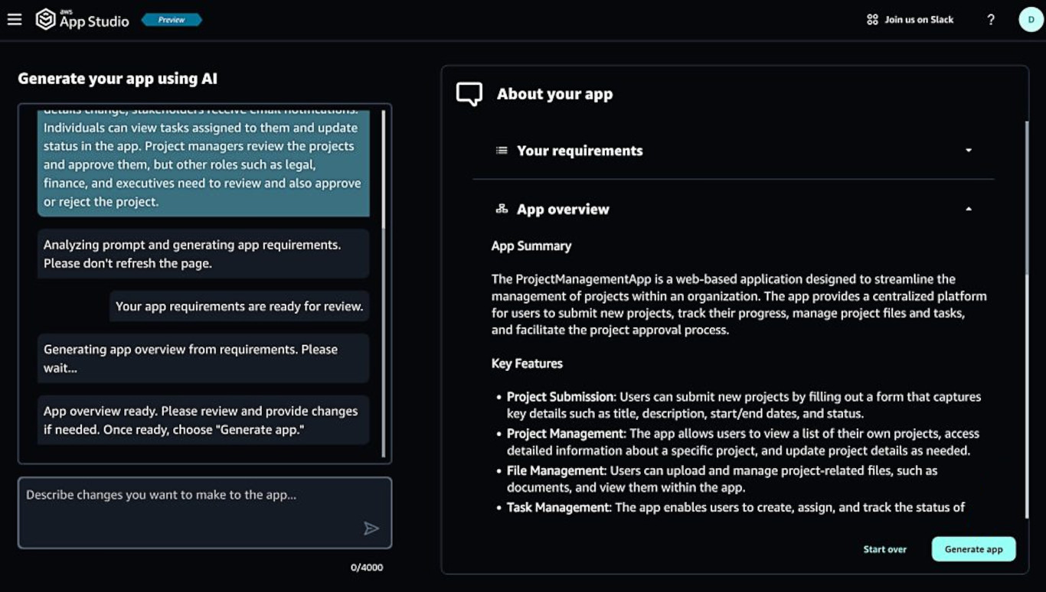Collapse the App overview section arrow

point(969,209)
